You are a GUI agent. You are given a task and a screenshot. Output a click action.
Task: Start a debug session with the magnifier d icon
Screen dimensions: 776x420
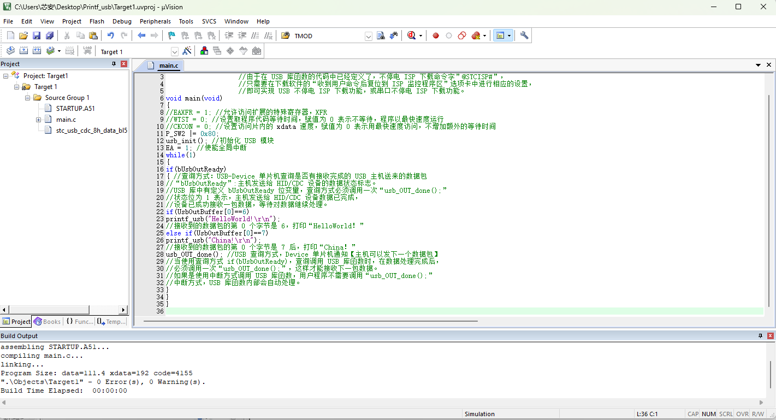click(x=412, y=36)
